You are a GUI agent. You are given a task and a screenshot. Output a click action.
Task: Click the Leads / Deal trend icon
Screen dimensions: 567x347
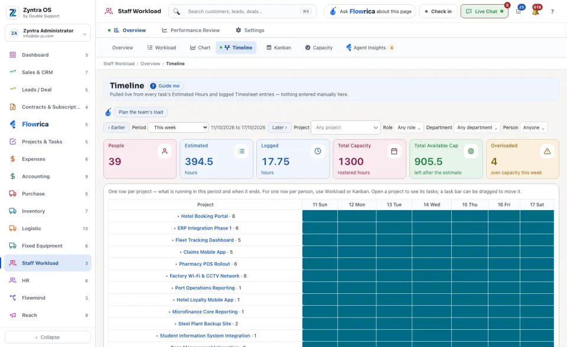(12, 89)
